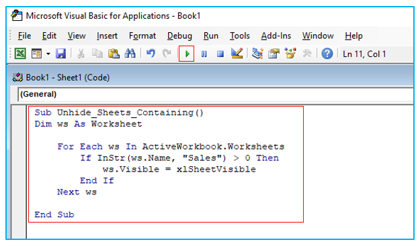This screenshot has height=246, width=420.
Task: Click the Break pause icon
Action: 204,54
